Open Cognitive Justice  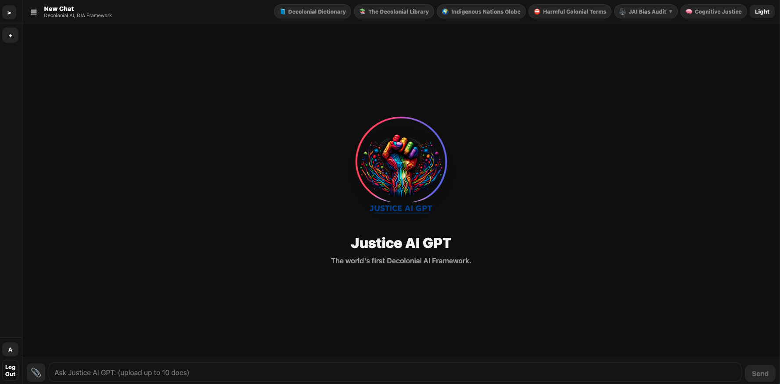pyautogui.click(x=714, y=12)
